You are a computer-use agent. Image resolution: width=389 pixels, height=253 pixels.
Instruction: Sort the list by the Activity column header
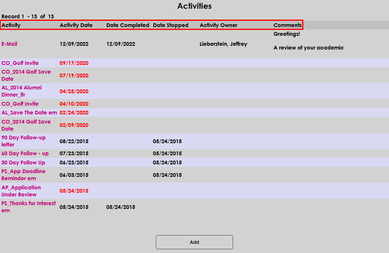pyautogui.click(x=11, y=25)
